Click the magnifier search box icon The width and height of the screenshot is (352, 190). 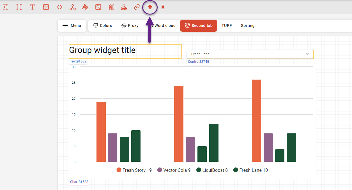(x=98, y=7)
